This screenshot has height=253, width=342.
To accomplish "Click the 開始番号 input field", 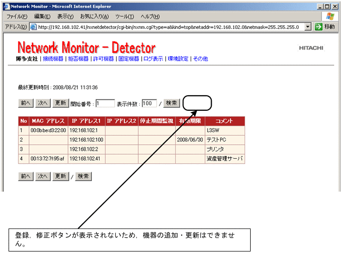I will (x=105, y=103).
